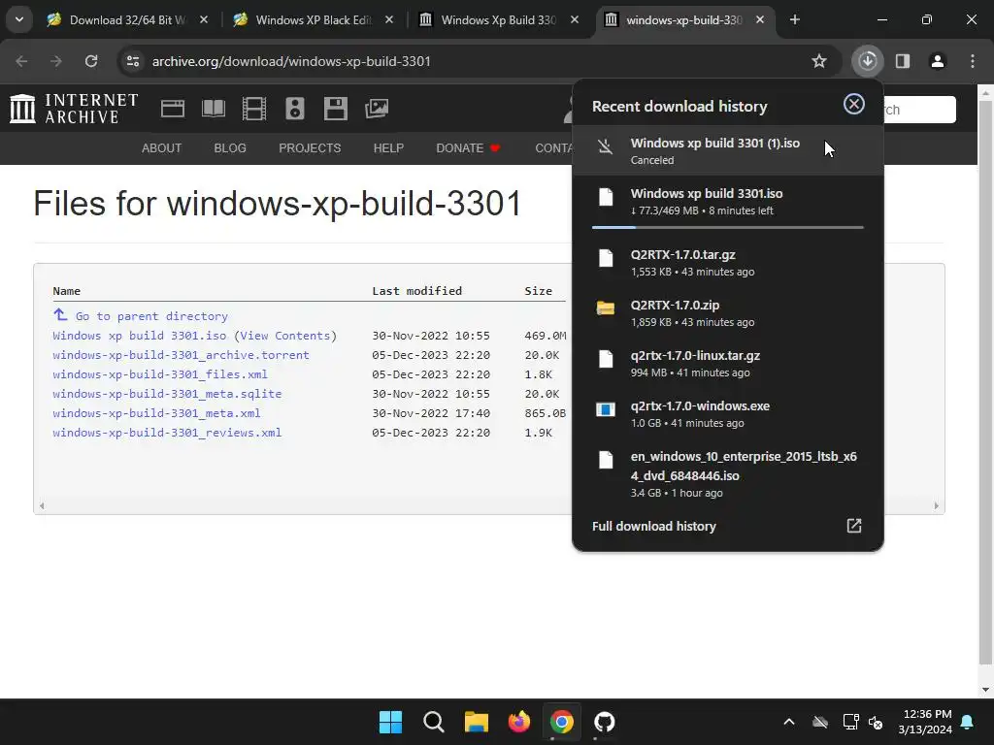Open windows-xp-build-3301_files.xml link
The width and height of the screenshot is (994, 745).
(160, 374)
